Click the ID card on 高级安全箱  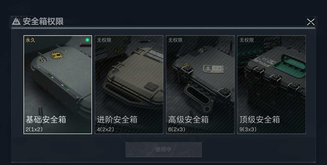[x=213, y=69]
